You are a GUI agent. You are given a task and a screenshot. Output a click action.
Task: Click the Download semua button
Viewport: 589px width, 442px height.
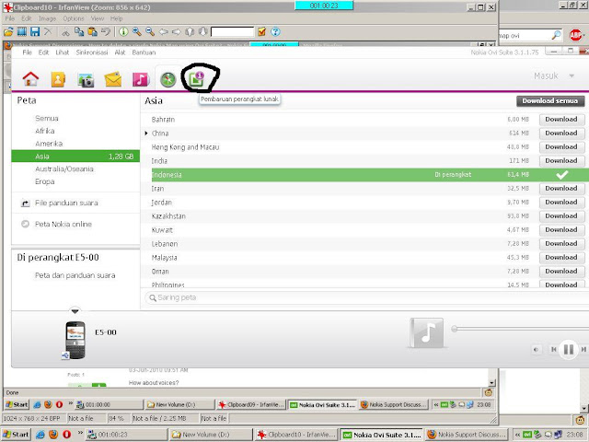tap(550, 100)
